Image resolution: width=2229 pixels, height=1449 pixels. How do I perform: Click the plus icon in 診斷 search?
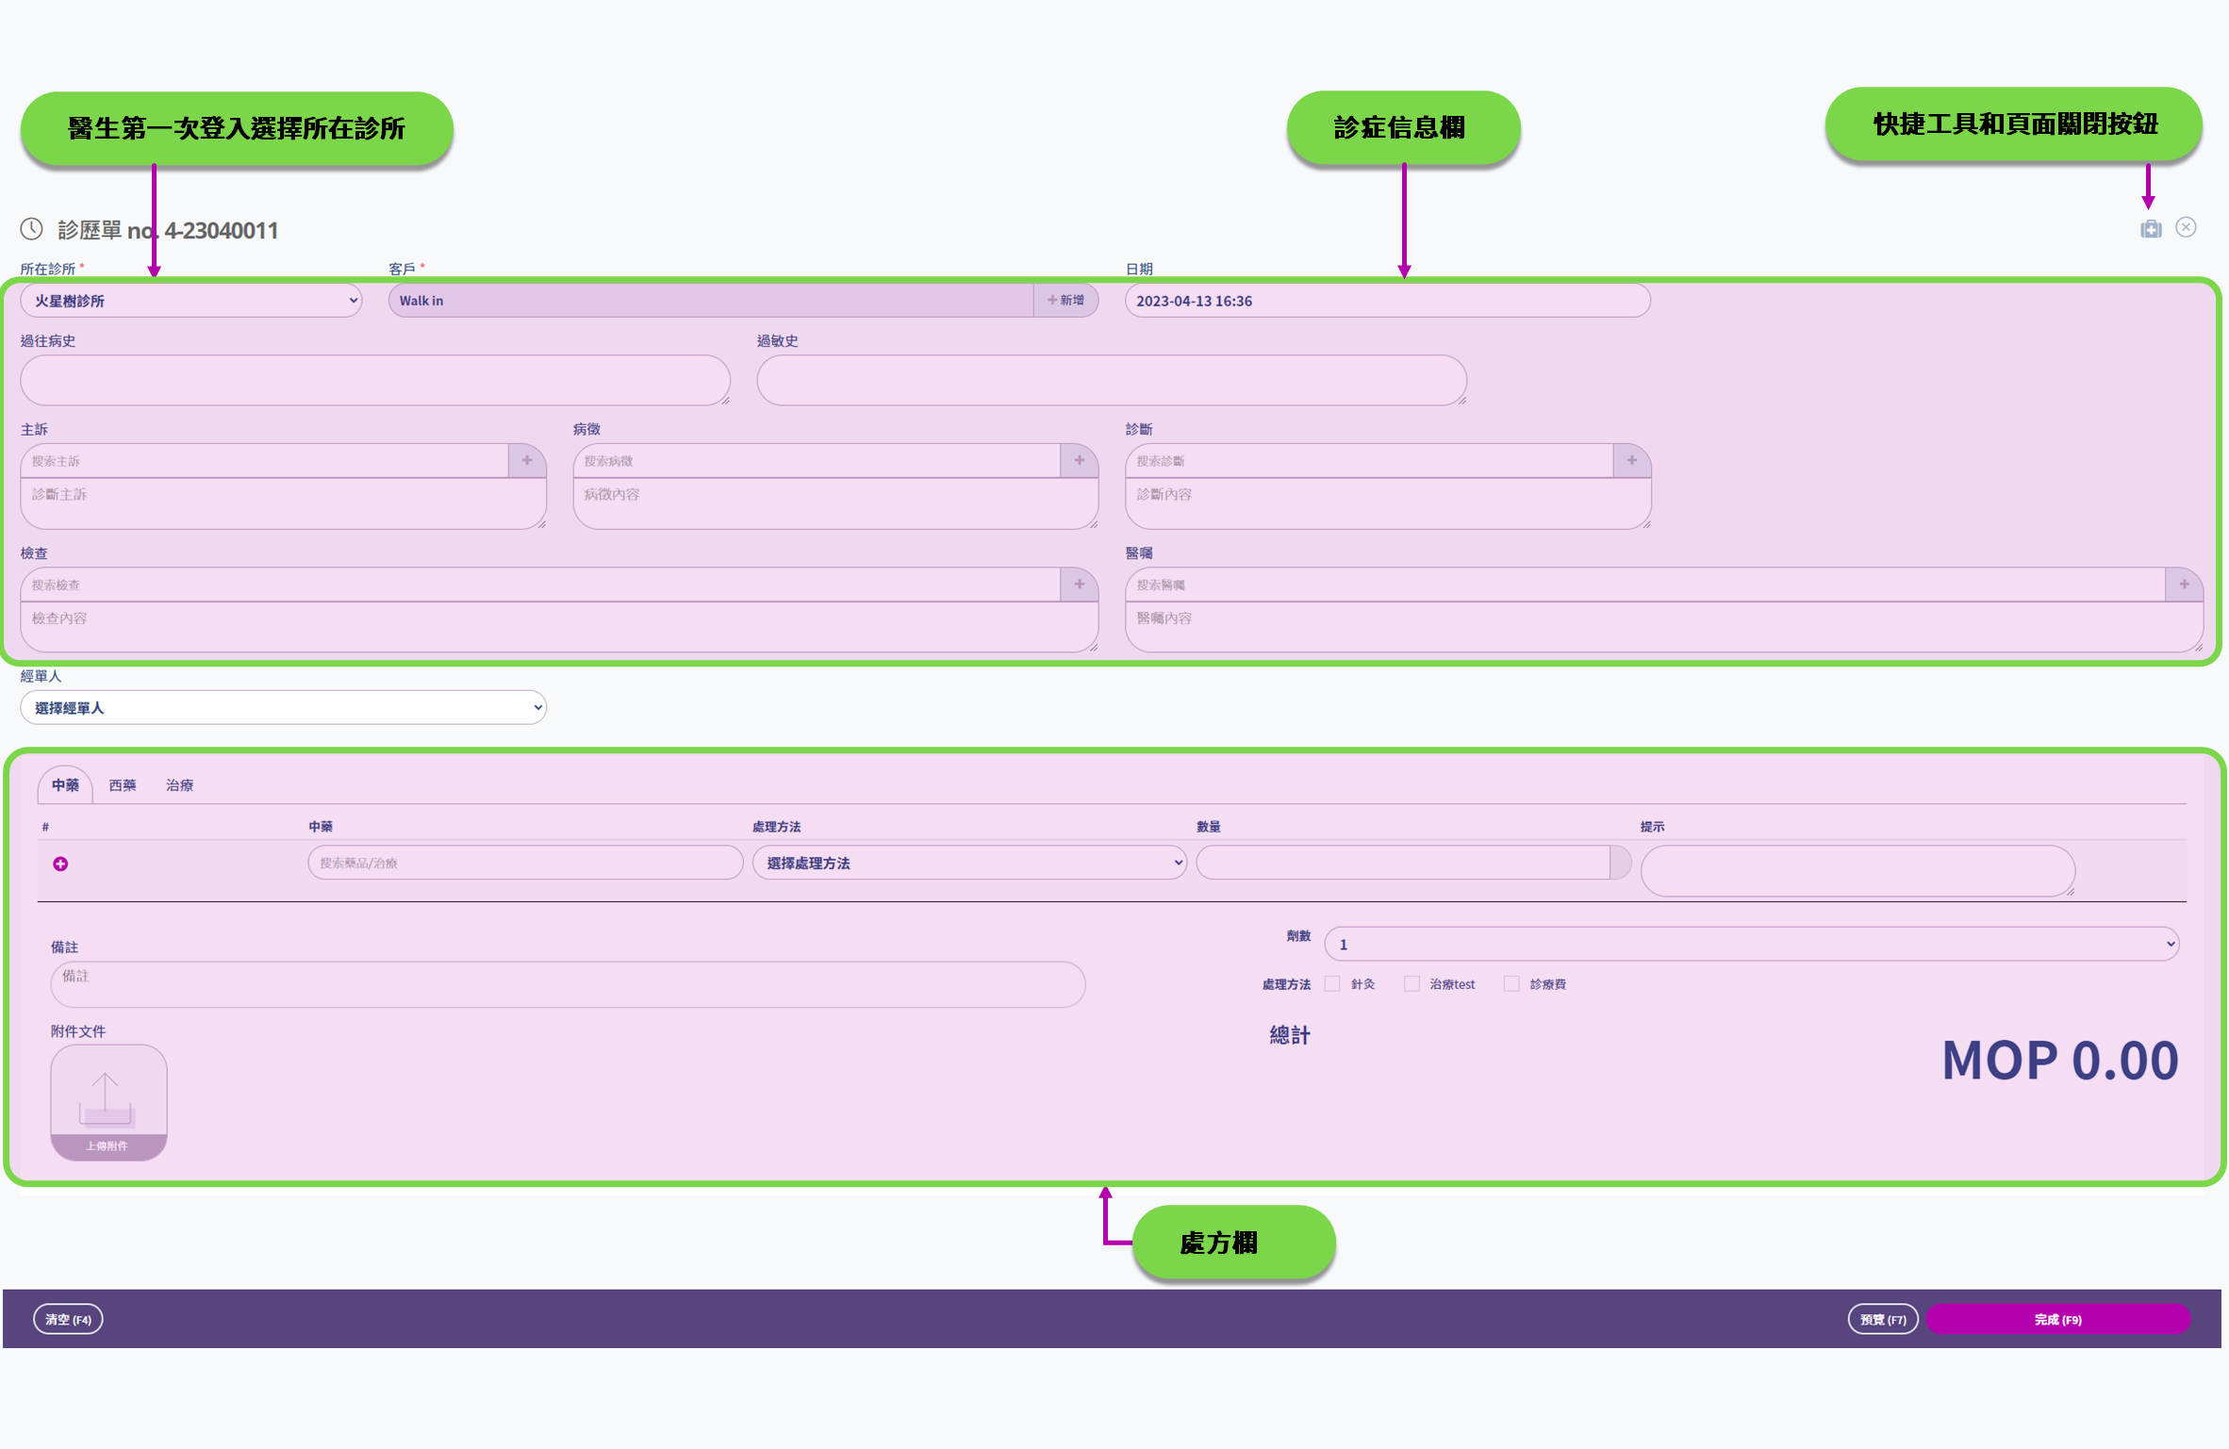pos(1631,460)
